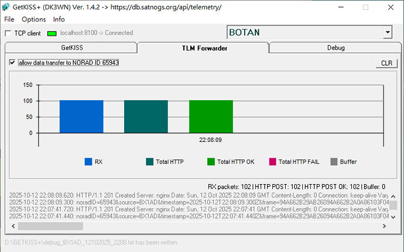Image resolution: width=404 pixels, height=252 pixels.
Task: Click the blue RX legend square
Action: click(x=88, y=162)
